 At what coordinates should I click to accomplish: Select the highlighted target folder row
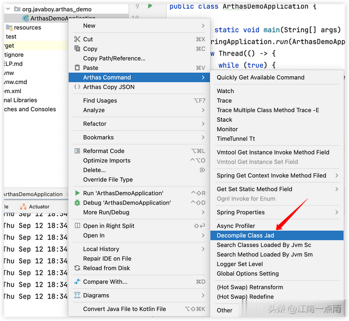point(35,46)
